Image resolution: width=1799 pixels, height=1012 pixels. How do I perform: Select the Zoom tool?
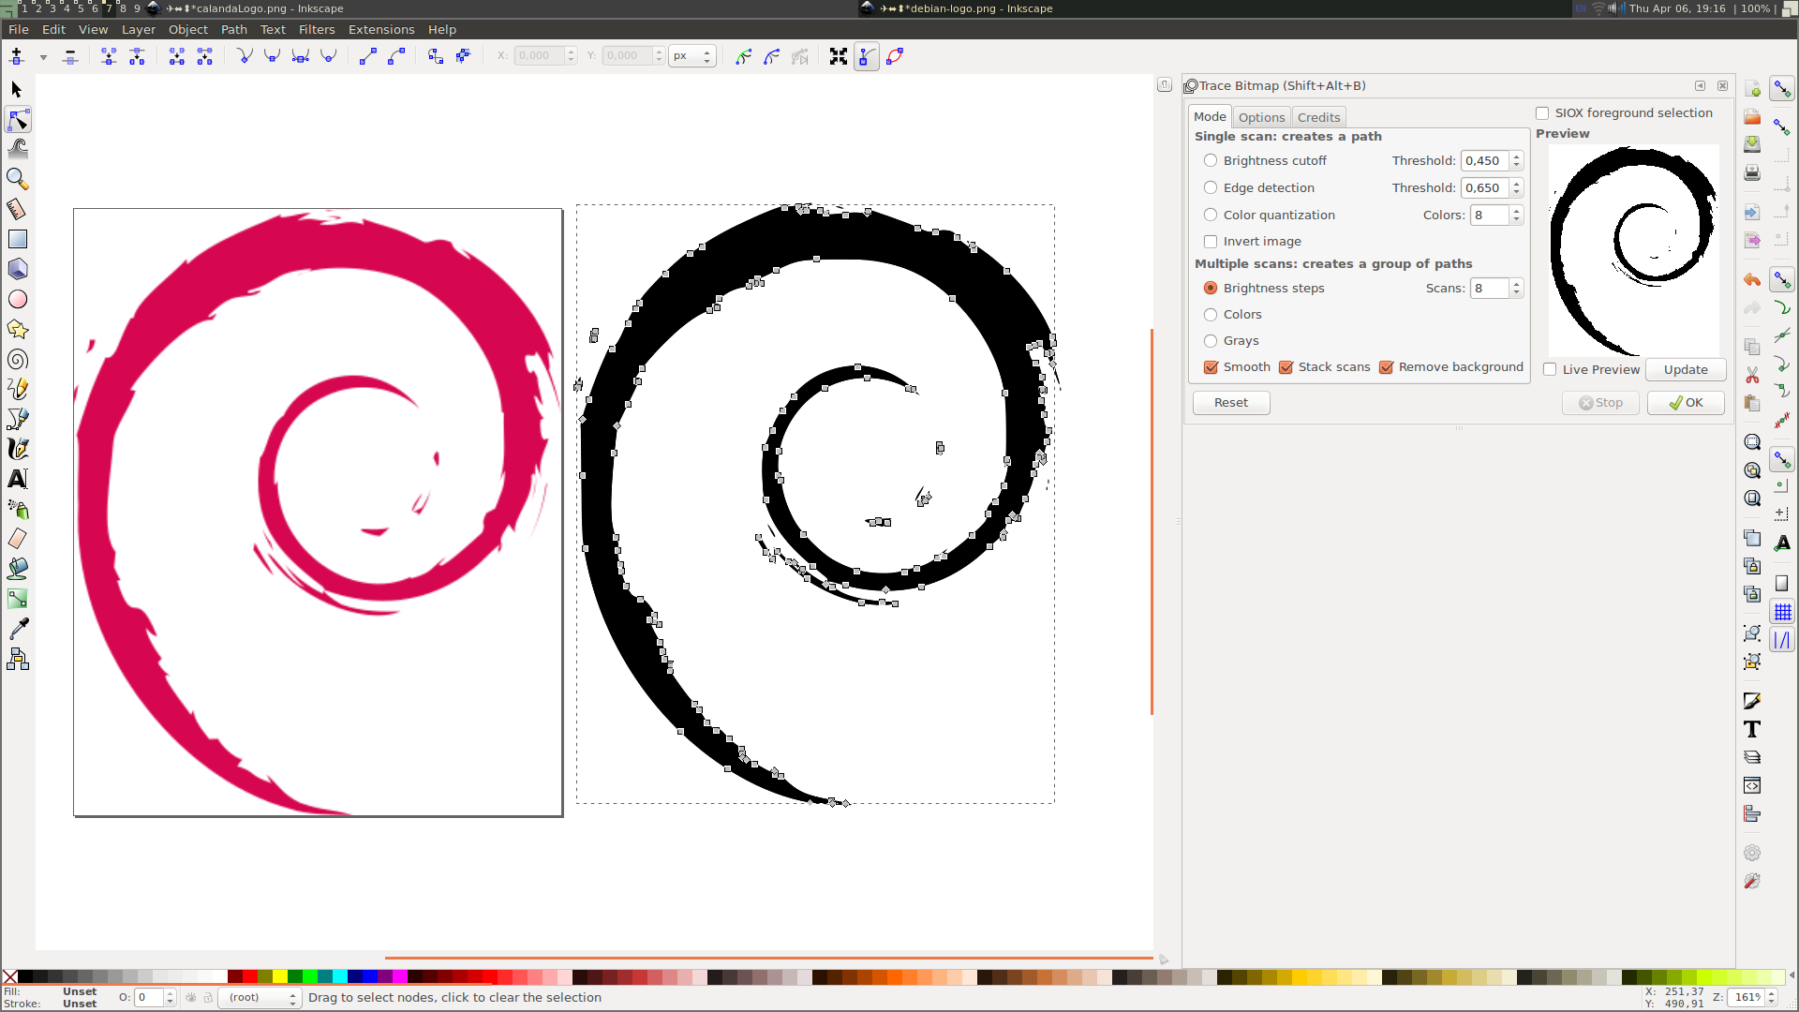pyautogui.click(x=18, y=178)
